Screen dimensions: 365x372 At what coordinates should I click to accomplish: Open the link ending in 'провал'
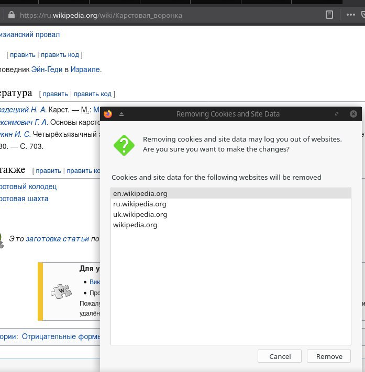pyautogui.click(x=30, y=34)
